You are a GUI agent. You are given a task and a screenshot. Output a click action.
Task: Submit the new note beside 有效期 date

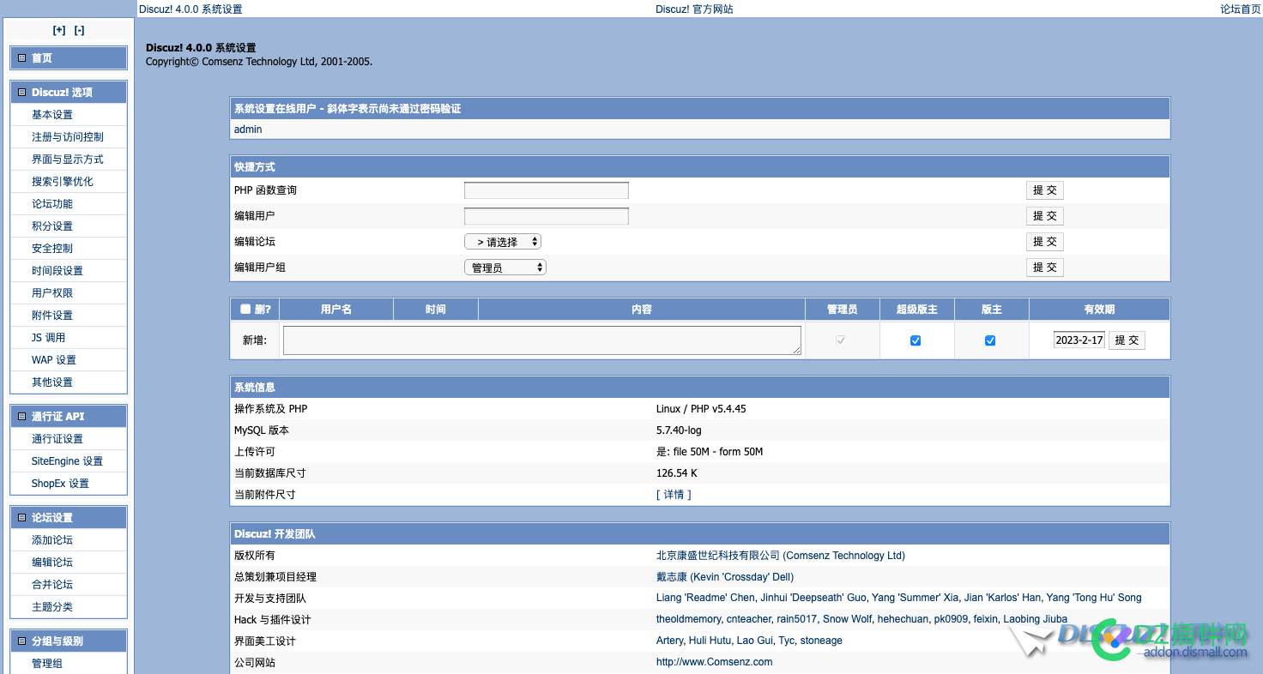(1127, 340)
